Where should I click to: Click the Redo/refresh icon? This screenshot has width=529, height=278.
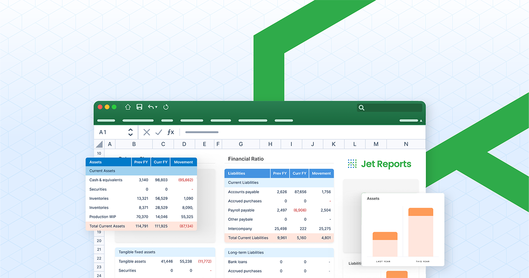(166, 107)
